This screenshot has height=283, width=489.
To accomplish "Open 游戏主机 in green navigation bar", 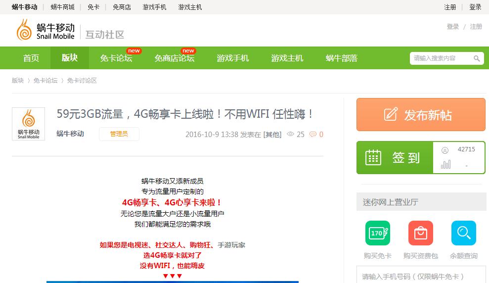I will (x=287, y=58).
